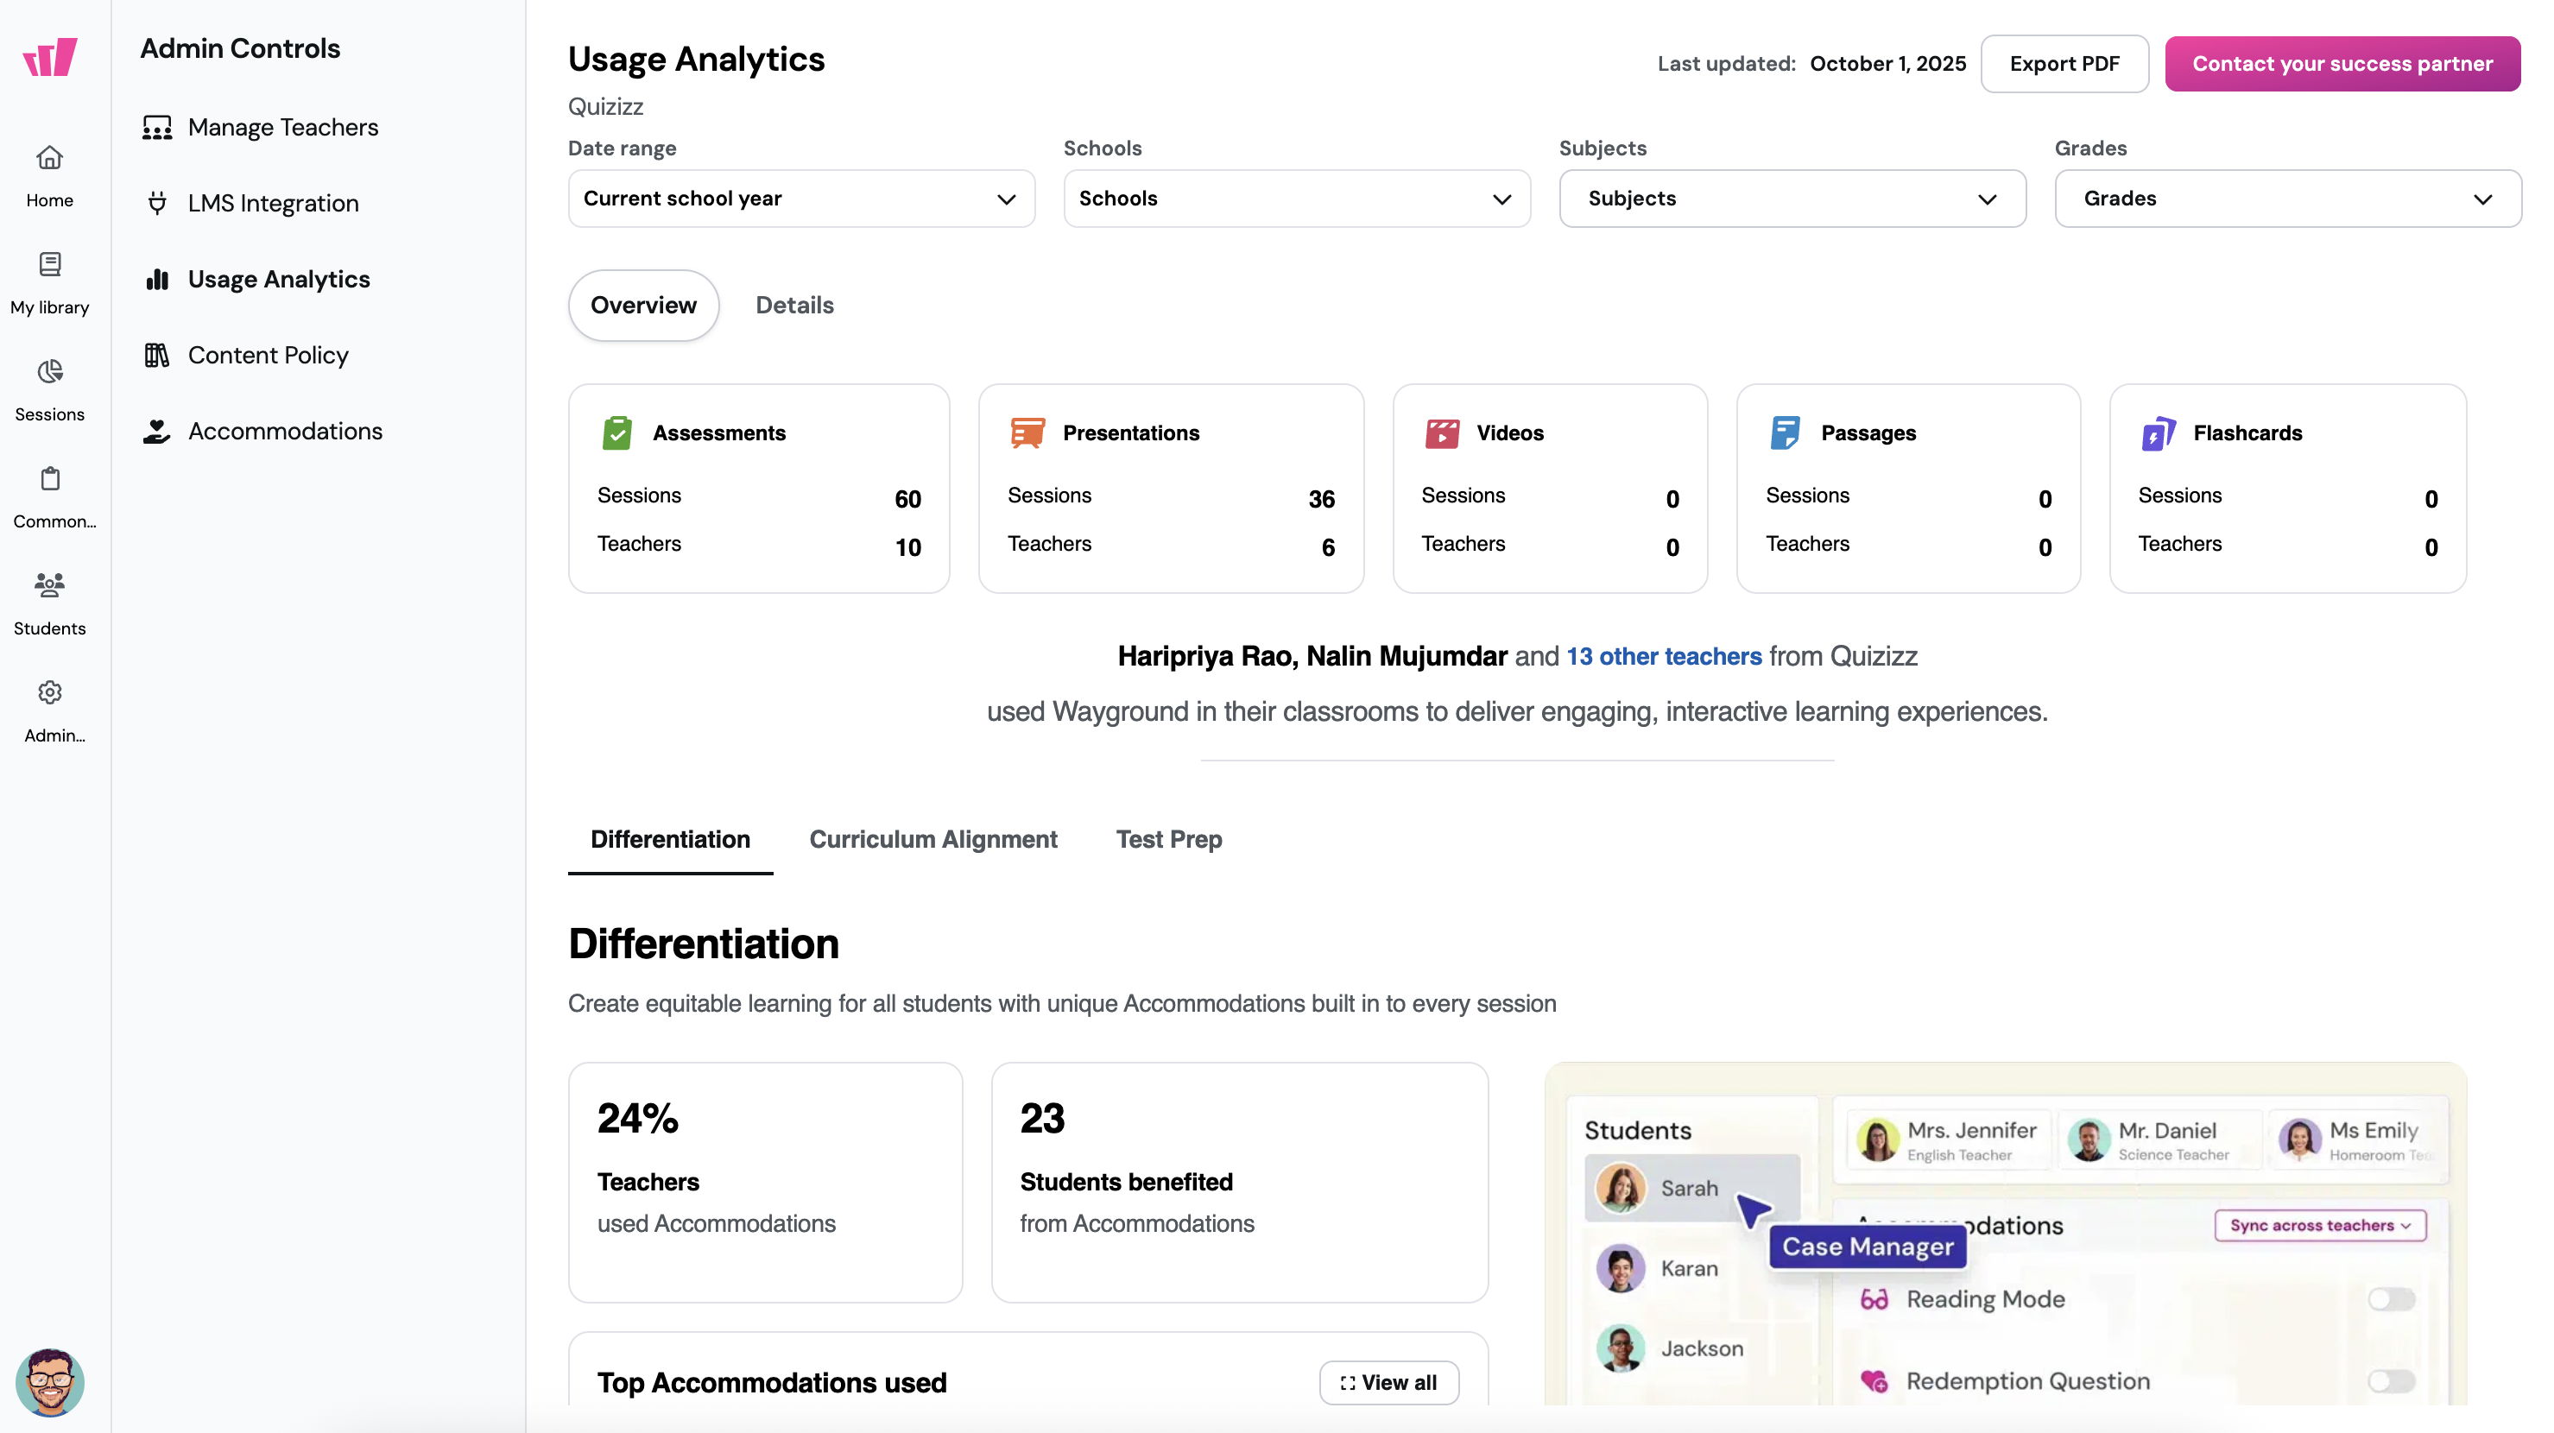2554x1433 pixels.
Task: Expand the Schools filter dropdown
Action: [1295, 199]
